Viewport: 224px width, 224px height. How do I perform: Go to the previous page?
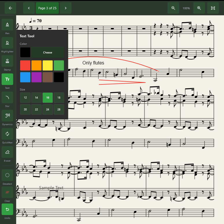coord(29,8)
